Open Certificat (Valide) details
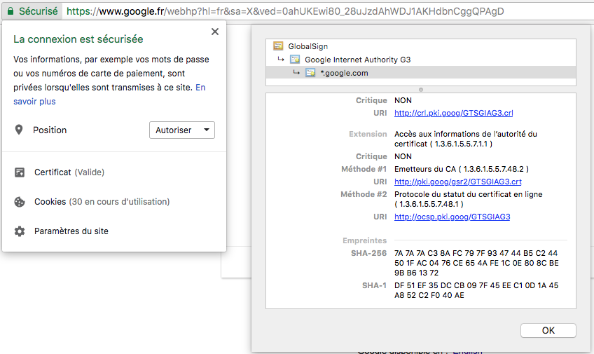Image resolution: width=594 pixels, height=354 pixels. tap(69, 172)
